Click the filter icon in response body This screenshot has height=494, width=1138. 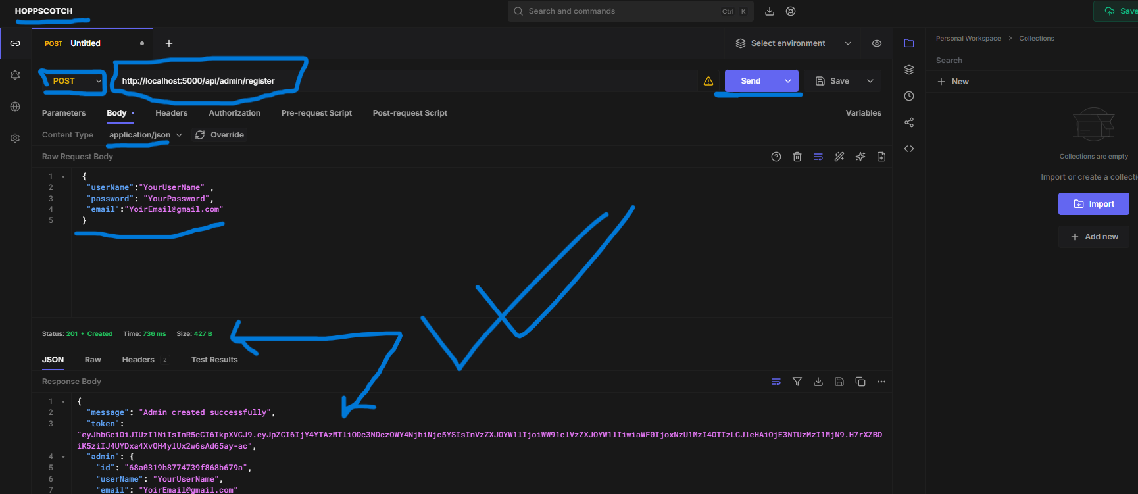pos(797,382)
